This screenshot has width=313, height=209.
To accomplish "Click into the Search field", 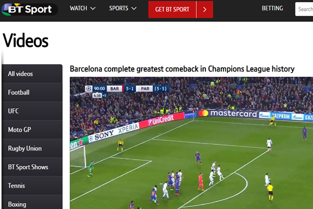I will (304, 9).
